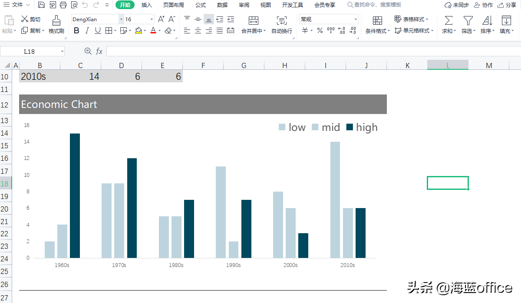Open font color dropdown arrow
The width and height of the screenshot is (521, 303).
pos(159,31)
